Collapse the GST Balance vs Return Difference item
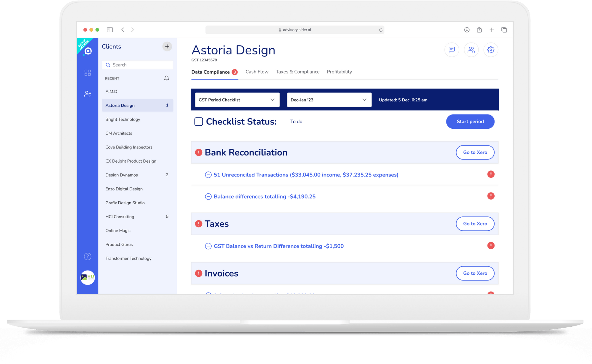Screen dimensions: 592x364 point(208,246)
